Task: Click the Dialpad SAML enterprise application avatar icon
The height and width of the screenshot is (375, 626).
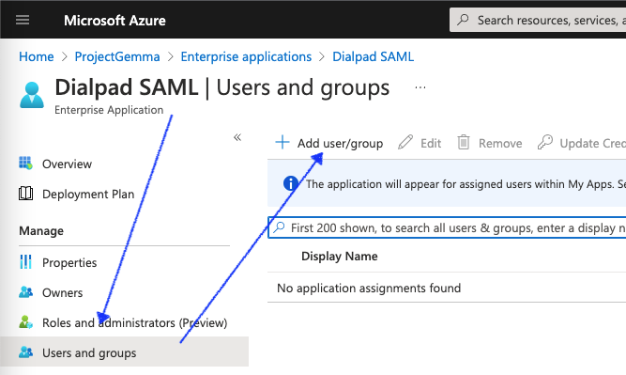Action: coord(32,95)
